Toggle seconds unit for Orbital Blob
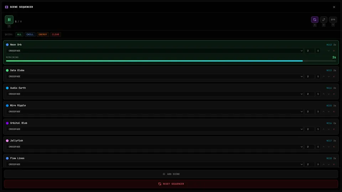 coord(318,129)
